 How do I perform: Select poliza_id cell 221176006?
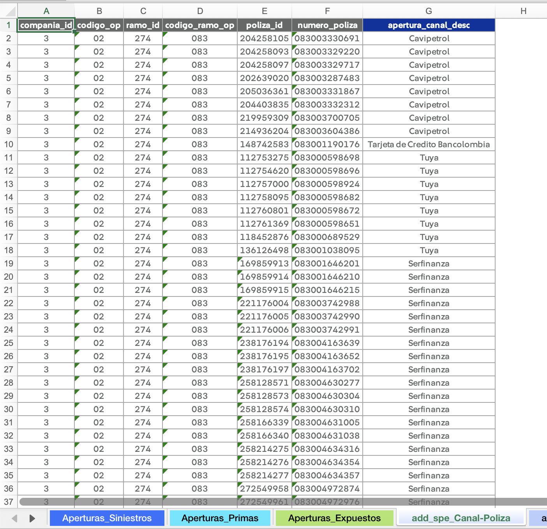click(x=265, y=330)
